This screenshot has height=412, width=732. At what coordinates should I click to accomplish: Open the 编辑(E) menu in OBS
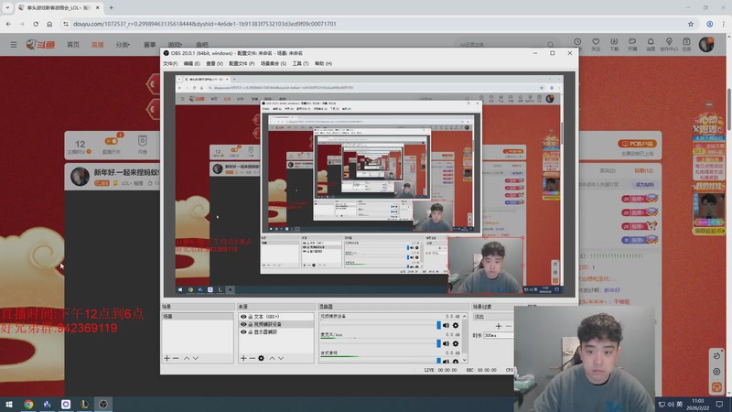pos(191,63)
